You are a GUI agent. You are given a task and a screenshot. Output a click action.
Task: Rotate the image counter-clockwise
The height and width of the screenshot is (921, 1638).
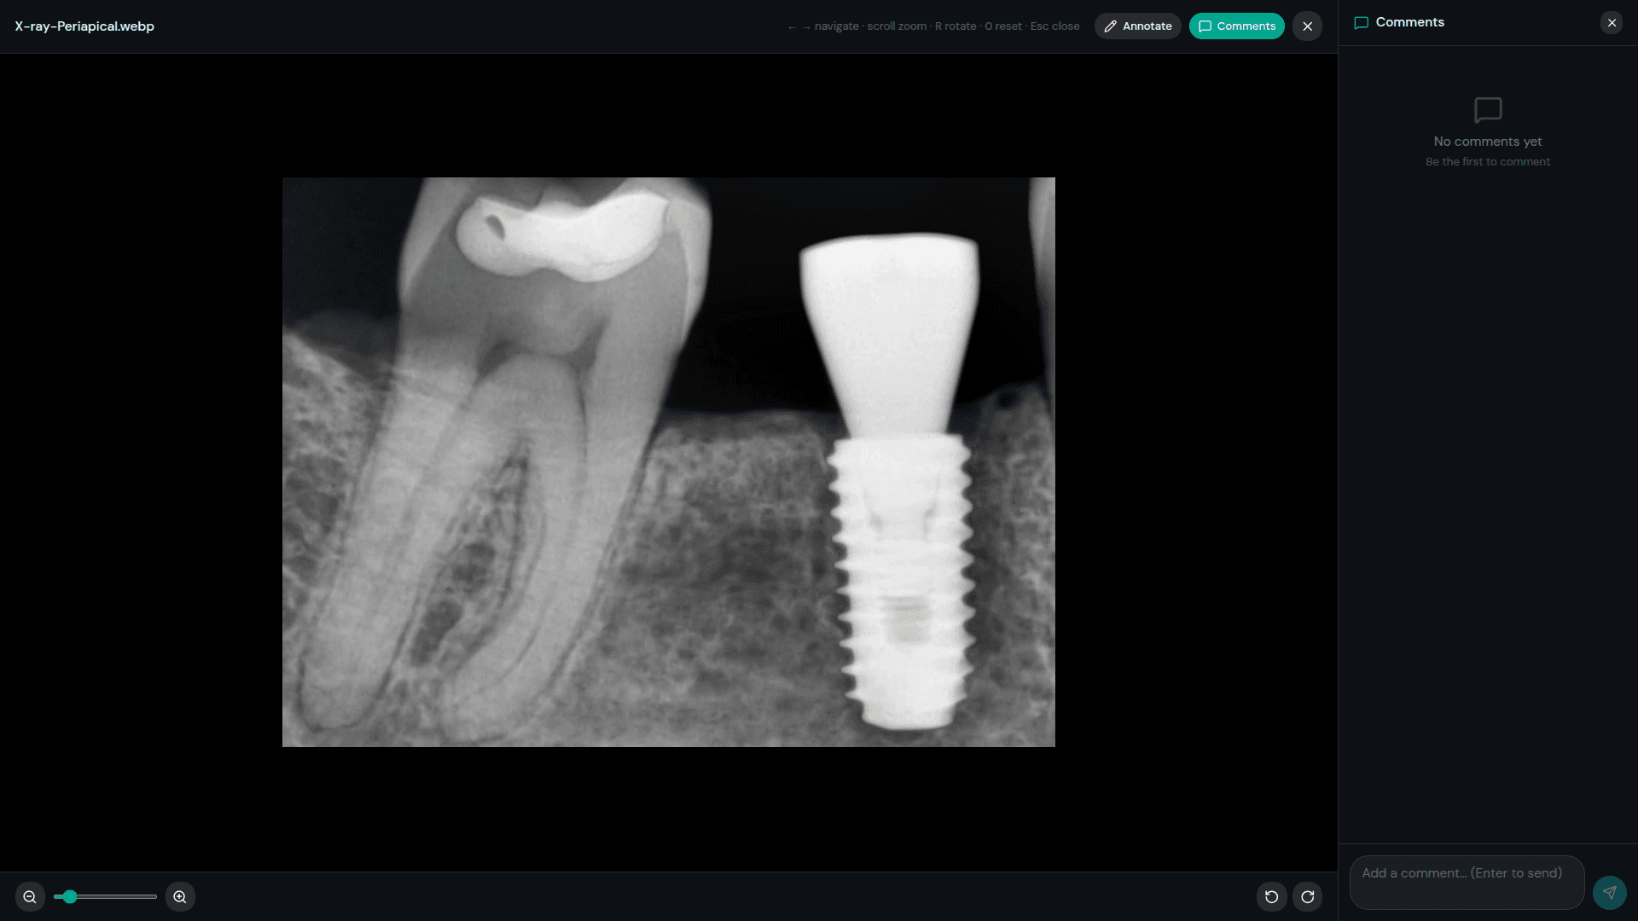point(1271,896)
